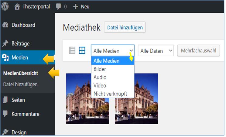Switch to grid view icon
This screenshot has height=137, width=226.
(x=82, y=51)
